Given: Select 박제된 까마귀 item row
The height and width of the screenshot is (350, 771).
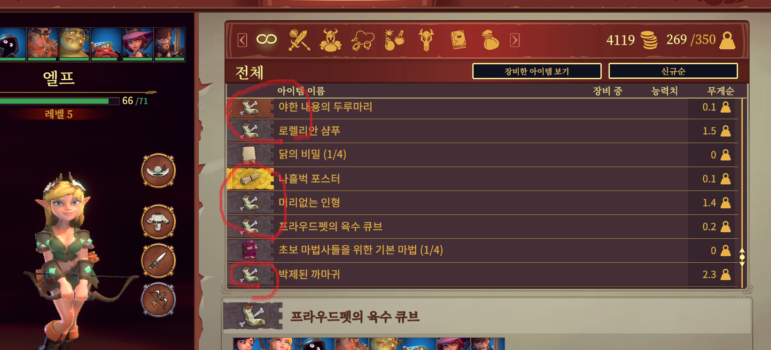Looking at the screenshot, I should tap(483, 274).
